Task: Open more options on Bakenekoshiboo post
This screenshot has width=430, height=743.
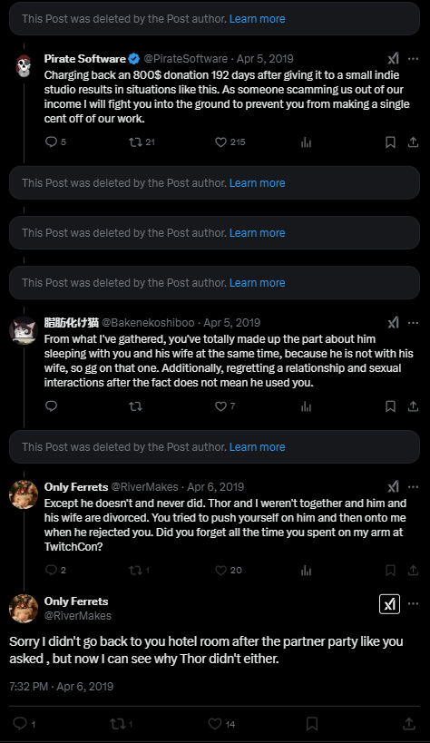Action: pyautogui.click(x=413, y=323)
